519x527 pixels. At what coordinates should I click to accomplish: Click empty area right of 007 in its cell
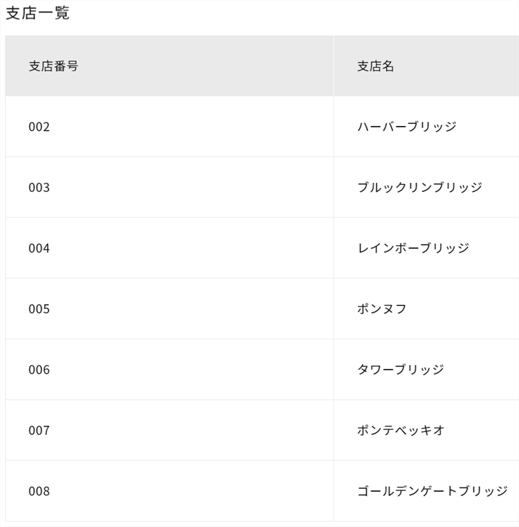[x=194, y=431]
